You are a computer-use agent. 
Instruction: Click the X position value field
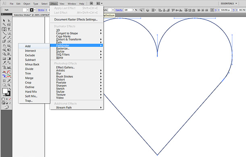(x=225, y=10)
